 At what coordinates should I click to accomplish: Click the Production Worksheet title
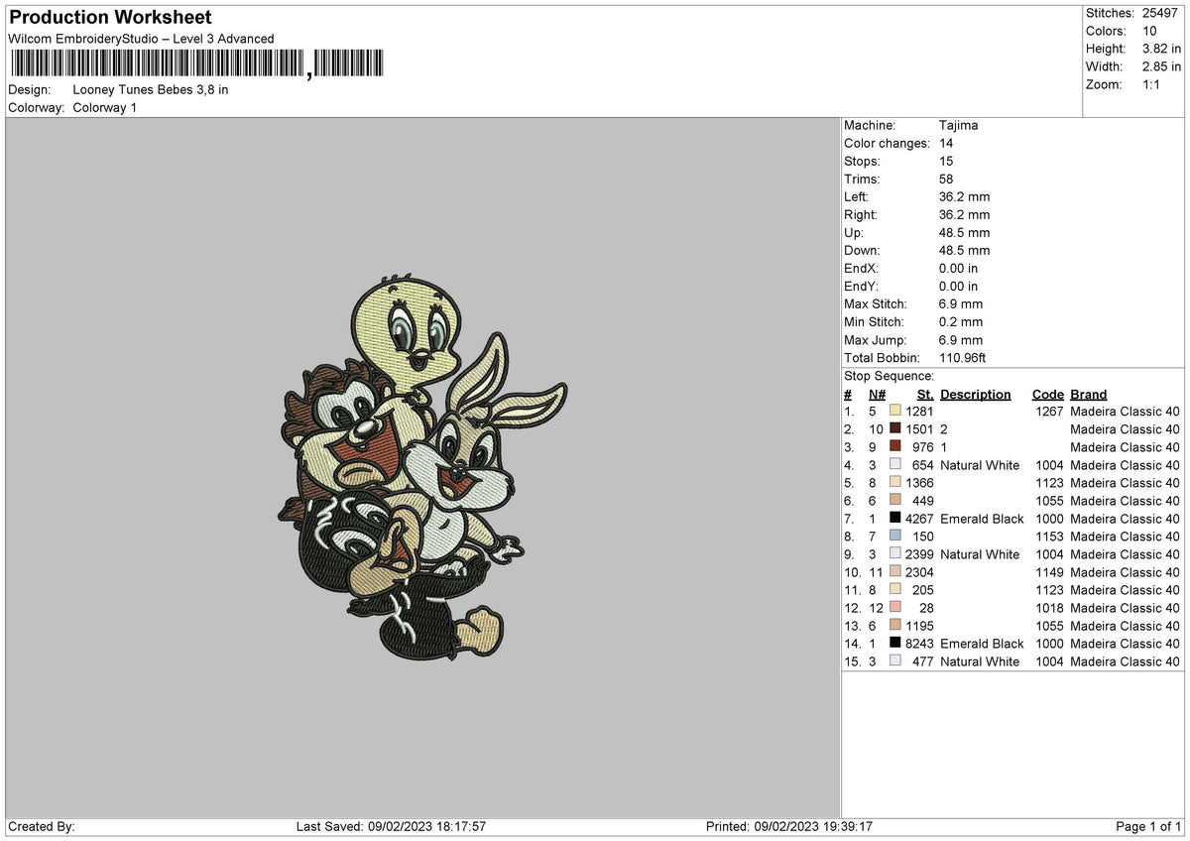110,18
